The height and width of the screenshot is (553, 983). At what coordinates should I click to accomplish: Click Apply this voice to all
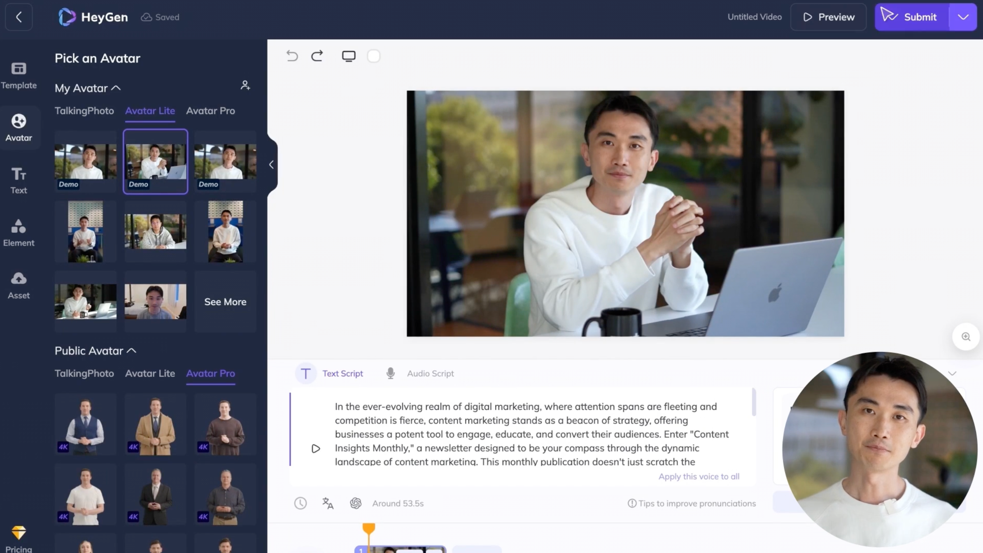pyautogui.click(x=699, y=476)
